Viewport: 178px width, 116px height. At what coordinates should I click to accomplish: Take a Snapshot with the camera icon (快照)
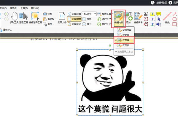47,14
